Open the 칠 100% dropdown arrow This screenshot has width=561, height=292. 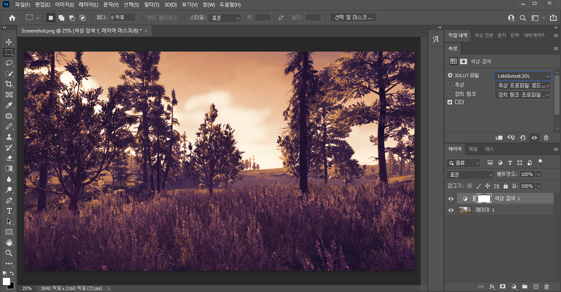pos(539,186)
